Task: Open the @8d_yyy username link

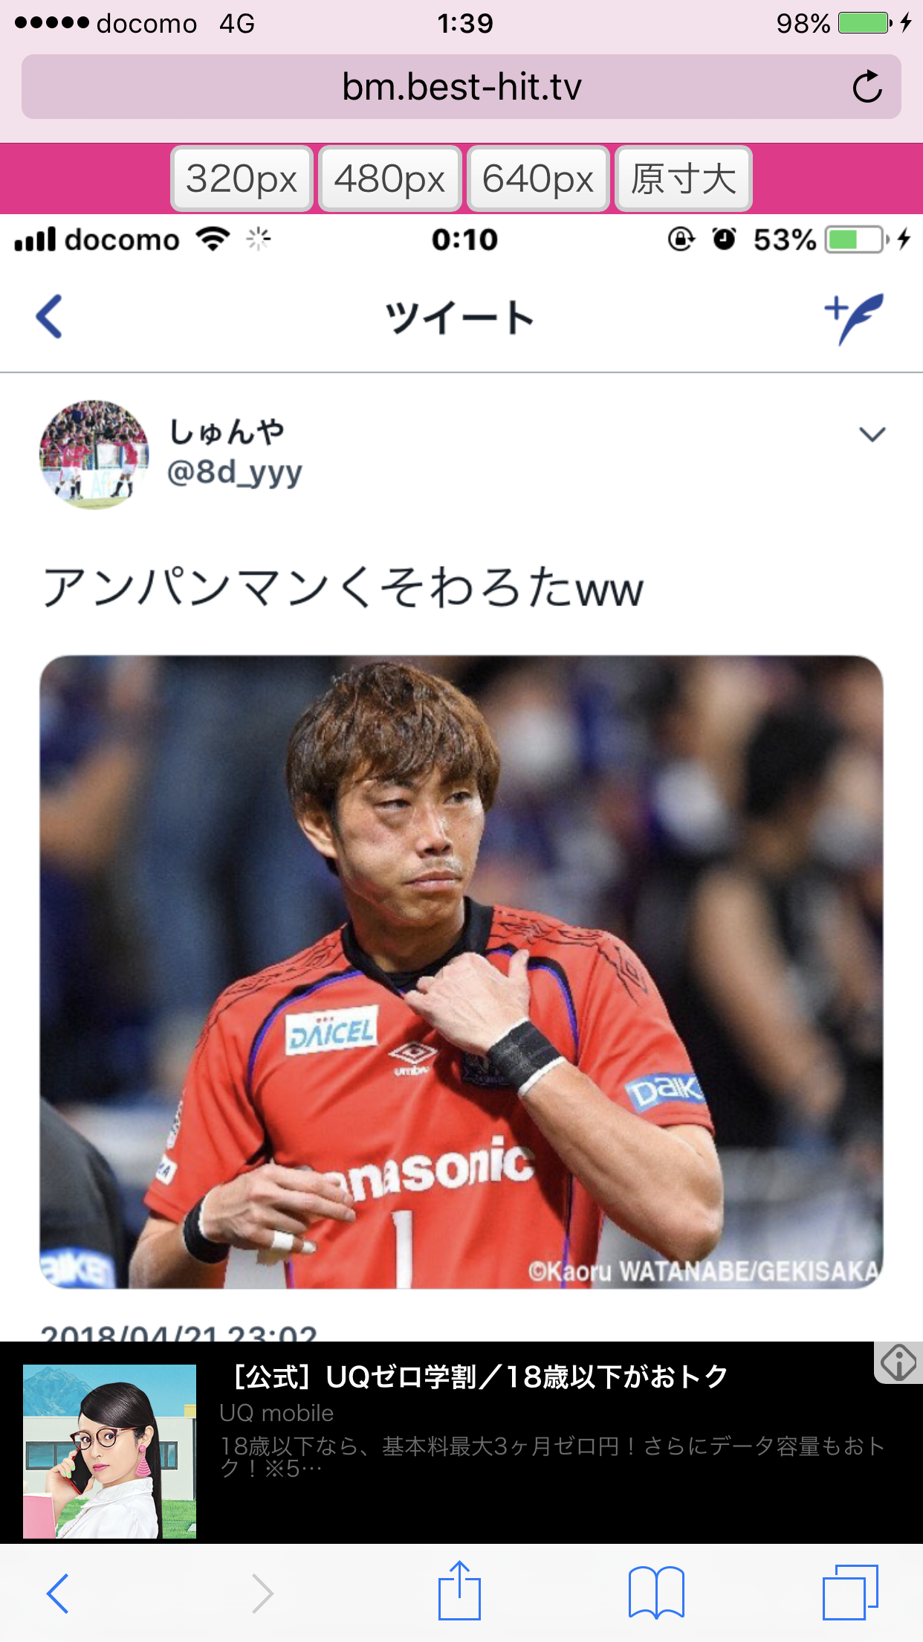Action: [x=235, y=472]
